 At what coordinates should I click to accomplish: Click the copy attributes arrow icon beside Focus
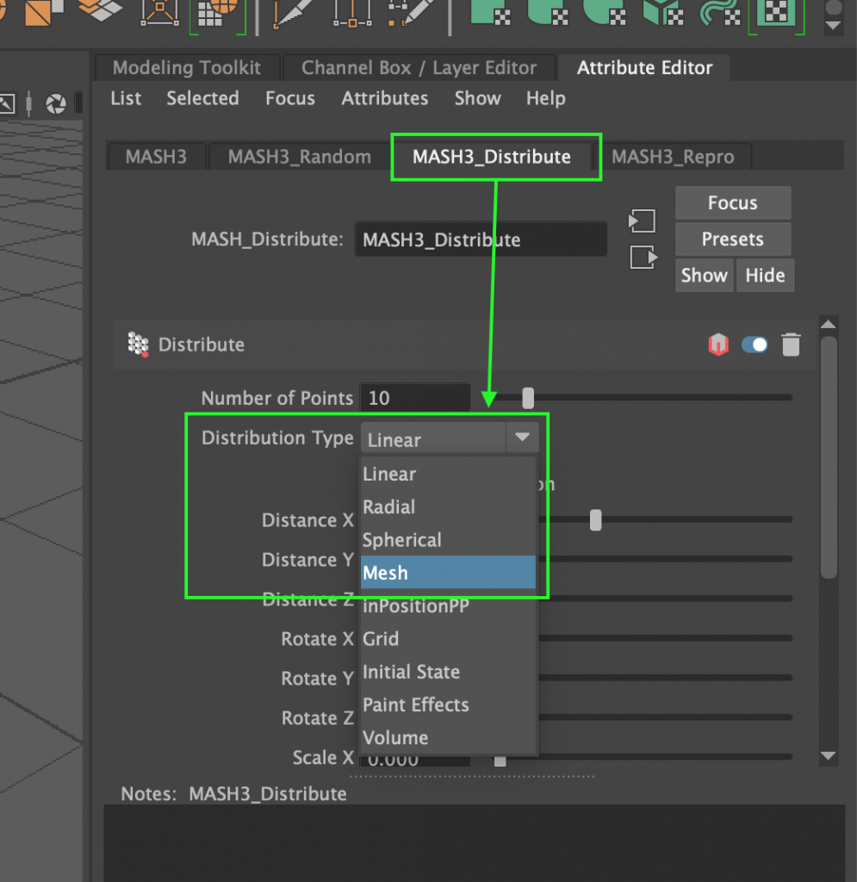[641, 221]
